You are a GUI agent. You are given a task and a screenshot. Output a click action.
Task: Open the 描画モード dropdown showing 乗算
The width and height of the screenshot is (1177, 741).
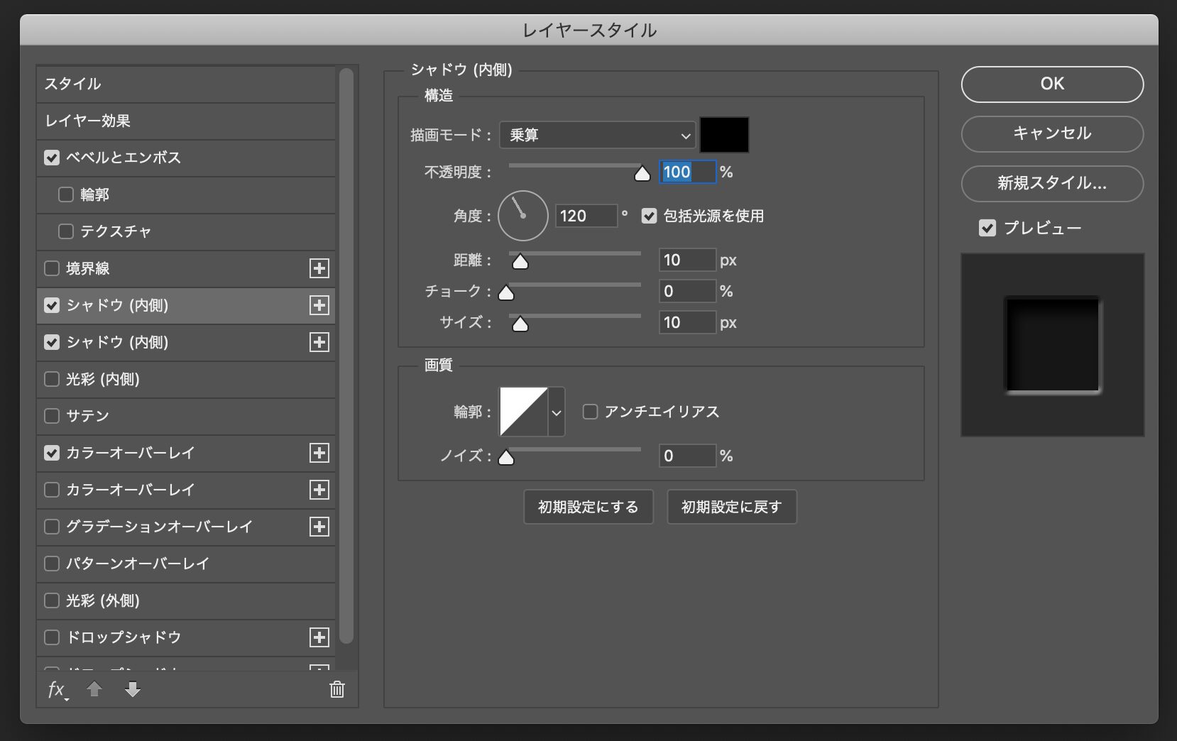[597, 135]
